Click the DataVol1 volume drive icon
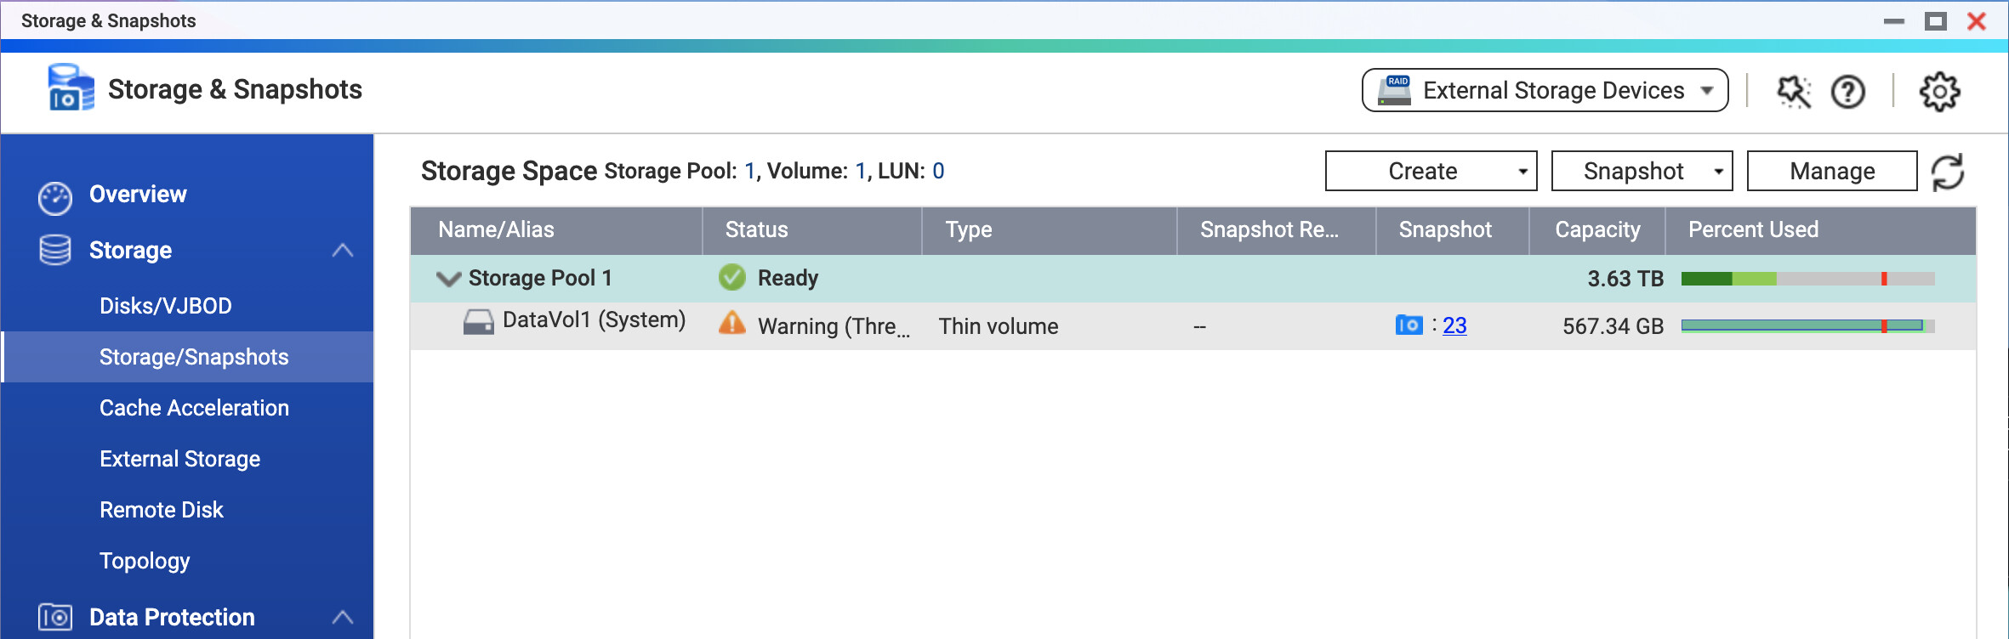Viewport: 2009px width, 639px height. tap(478, 322)
